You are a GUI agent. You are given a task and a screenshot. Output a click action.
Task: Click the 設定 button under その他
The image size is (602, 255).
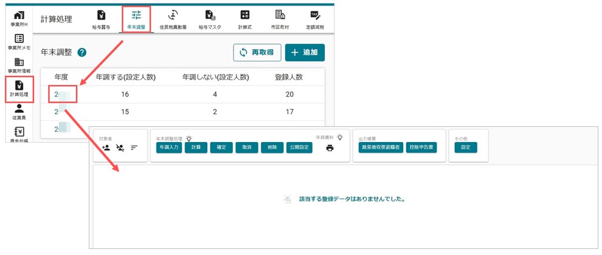pos(466,148)
